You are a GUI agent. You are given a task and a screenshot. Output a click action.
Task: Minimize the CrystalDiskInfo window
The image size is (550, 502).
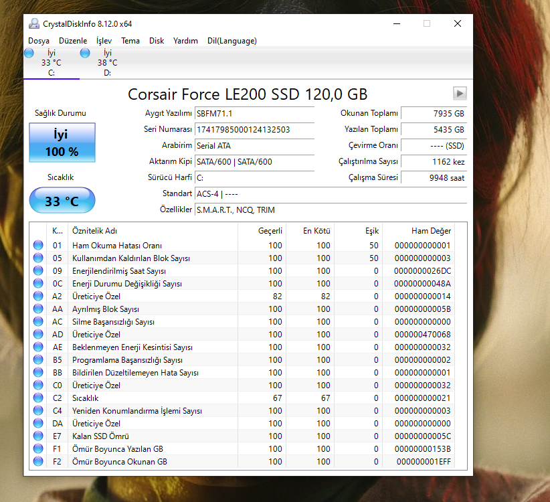coord(397,23)
